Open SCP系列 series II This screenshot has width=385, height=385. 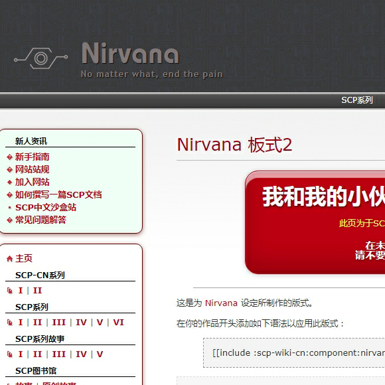pyautogui.click(x=37, y=323)
